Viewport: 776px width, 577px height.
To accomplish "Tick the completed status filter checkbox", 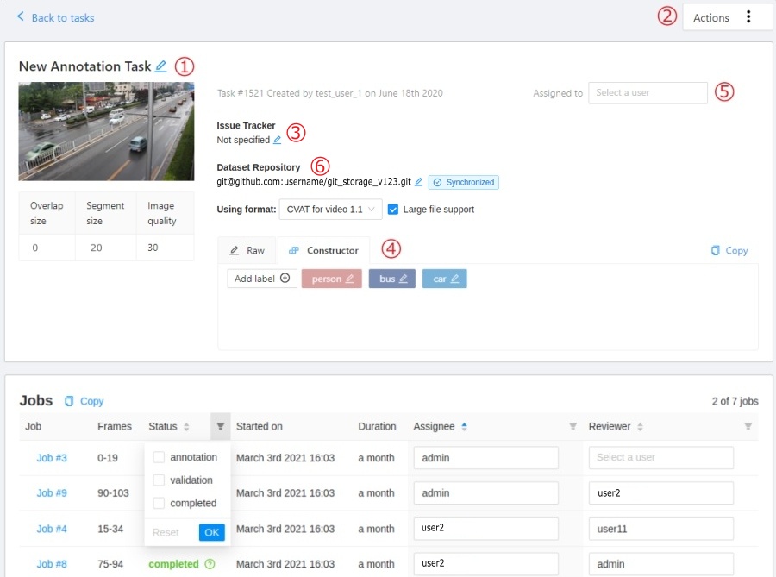I will 159,503.
